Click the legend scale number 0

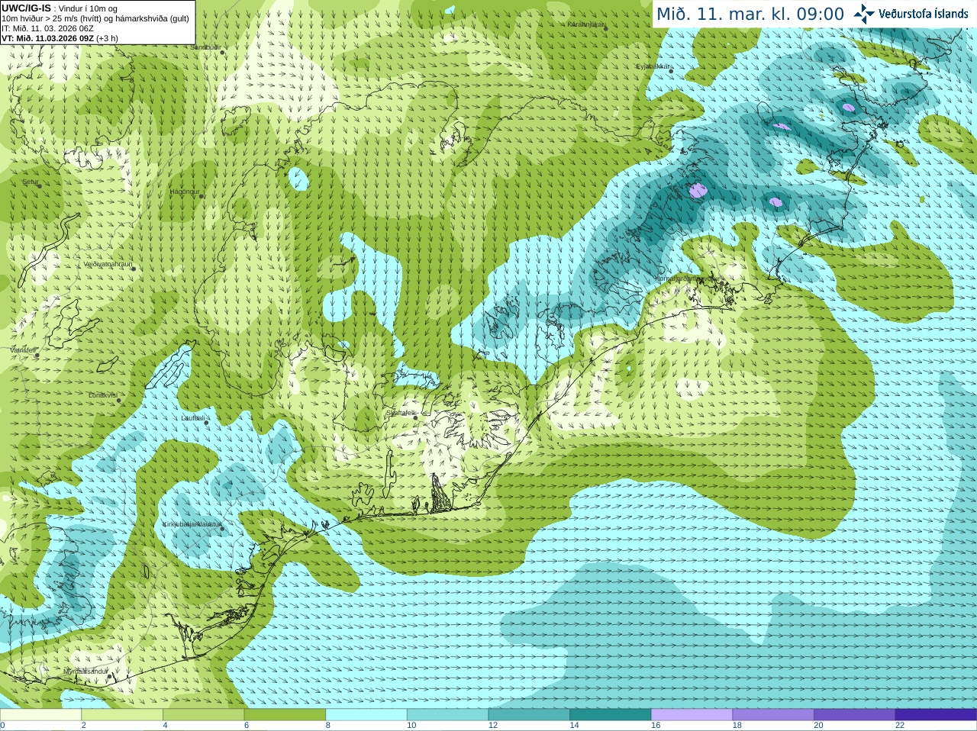tap(2, 726)
